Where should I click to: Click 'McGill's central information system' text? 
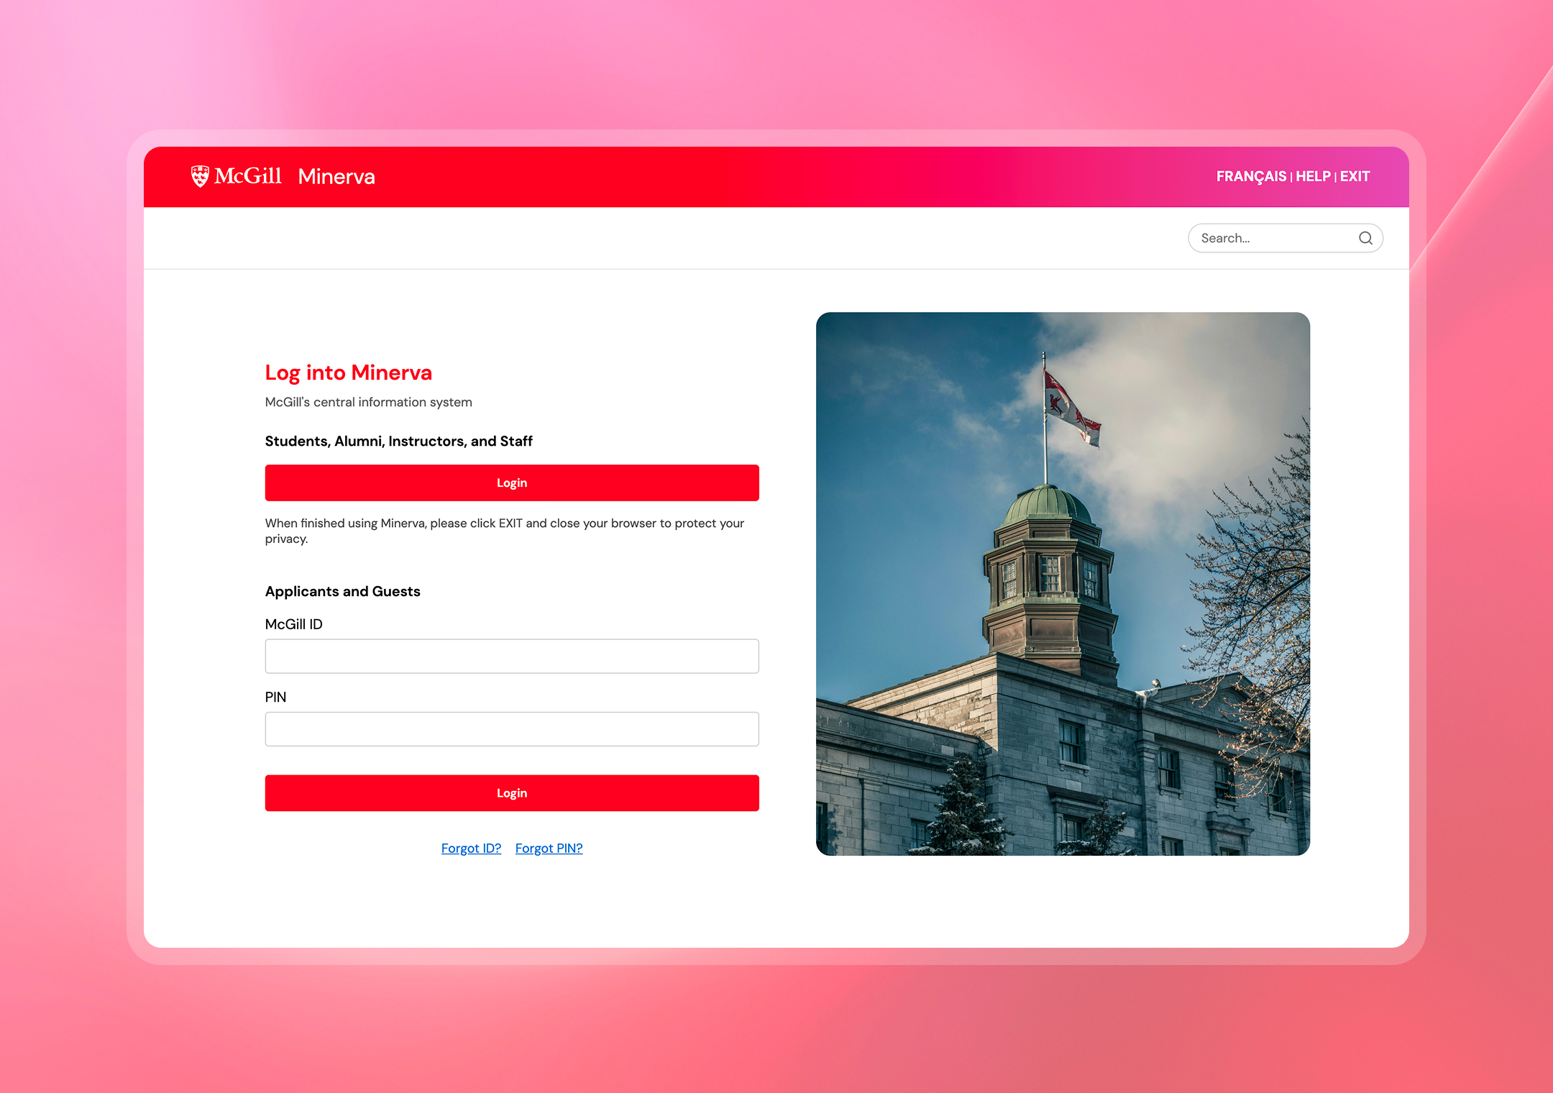tap(368, 402)
